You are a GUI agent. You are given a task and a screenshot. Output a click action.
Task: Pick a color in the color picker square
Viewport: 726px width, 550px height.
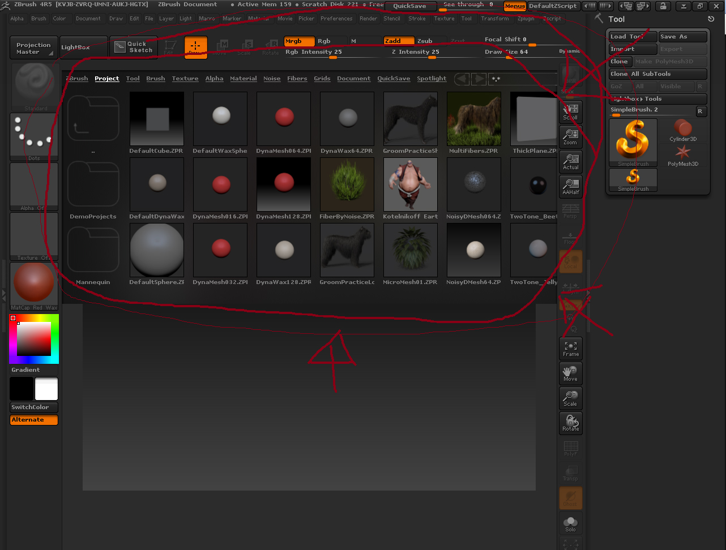tap(34, 338)
